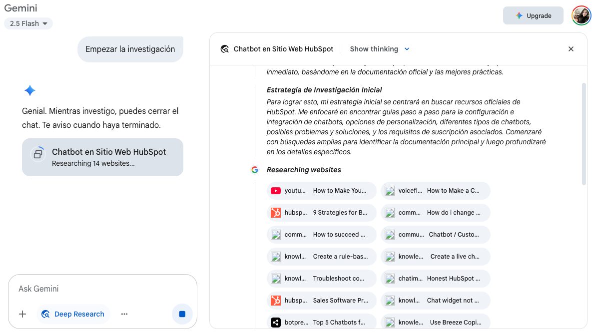Open the YouTube How to Make You... source

click(x=322, y=191)
